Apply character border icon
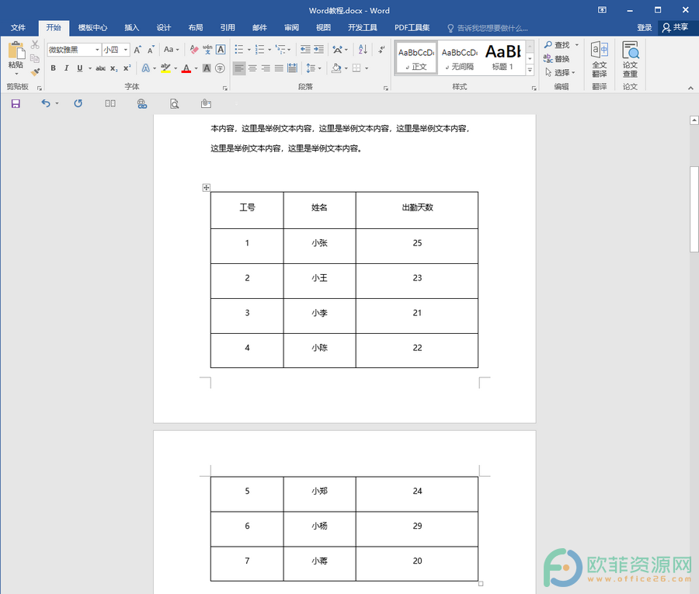699x594 pixels. (x=221, y=50)
